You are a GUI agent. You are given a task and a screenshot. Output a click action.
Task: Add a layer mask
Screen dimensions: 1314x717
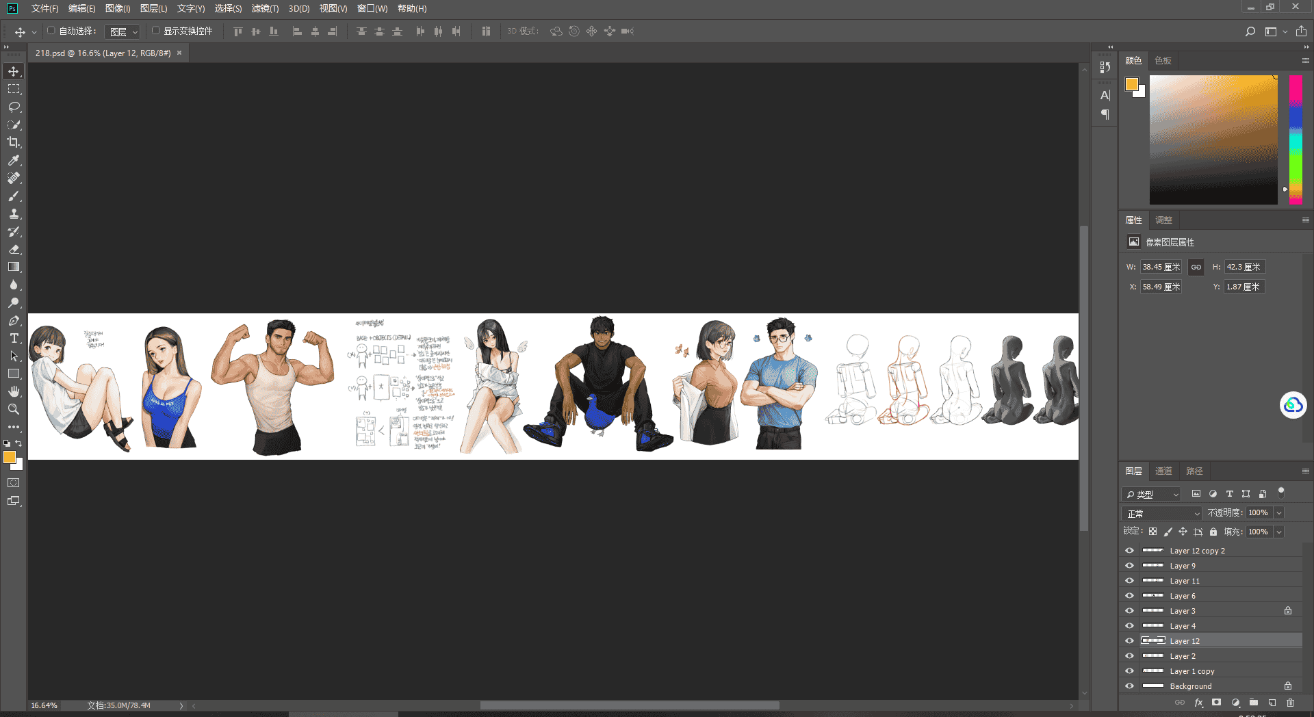click(1216, 703)
